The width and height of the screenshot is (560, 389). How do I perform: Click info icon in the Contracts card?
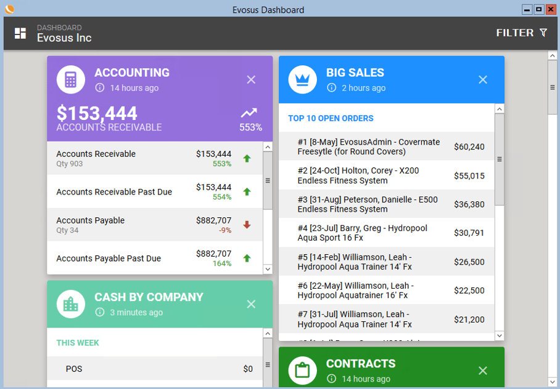(x=331, y=379)
